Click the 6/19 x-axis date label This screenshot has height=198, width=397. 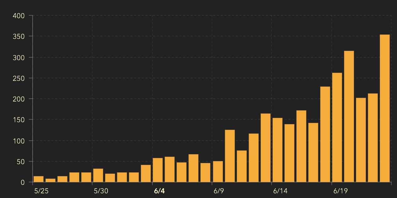click(340, 191)
